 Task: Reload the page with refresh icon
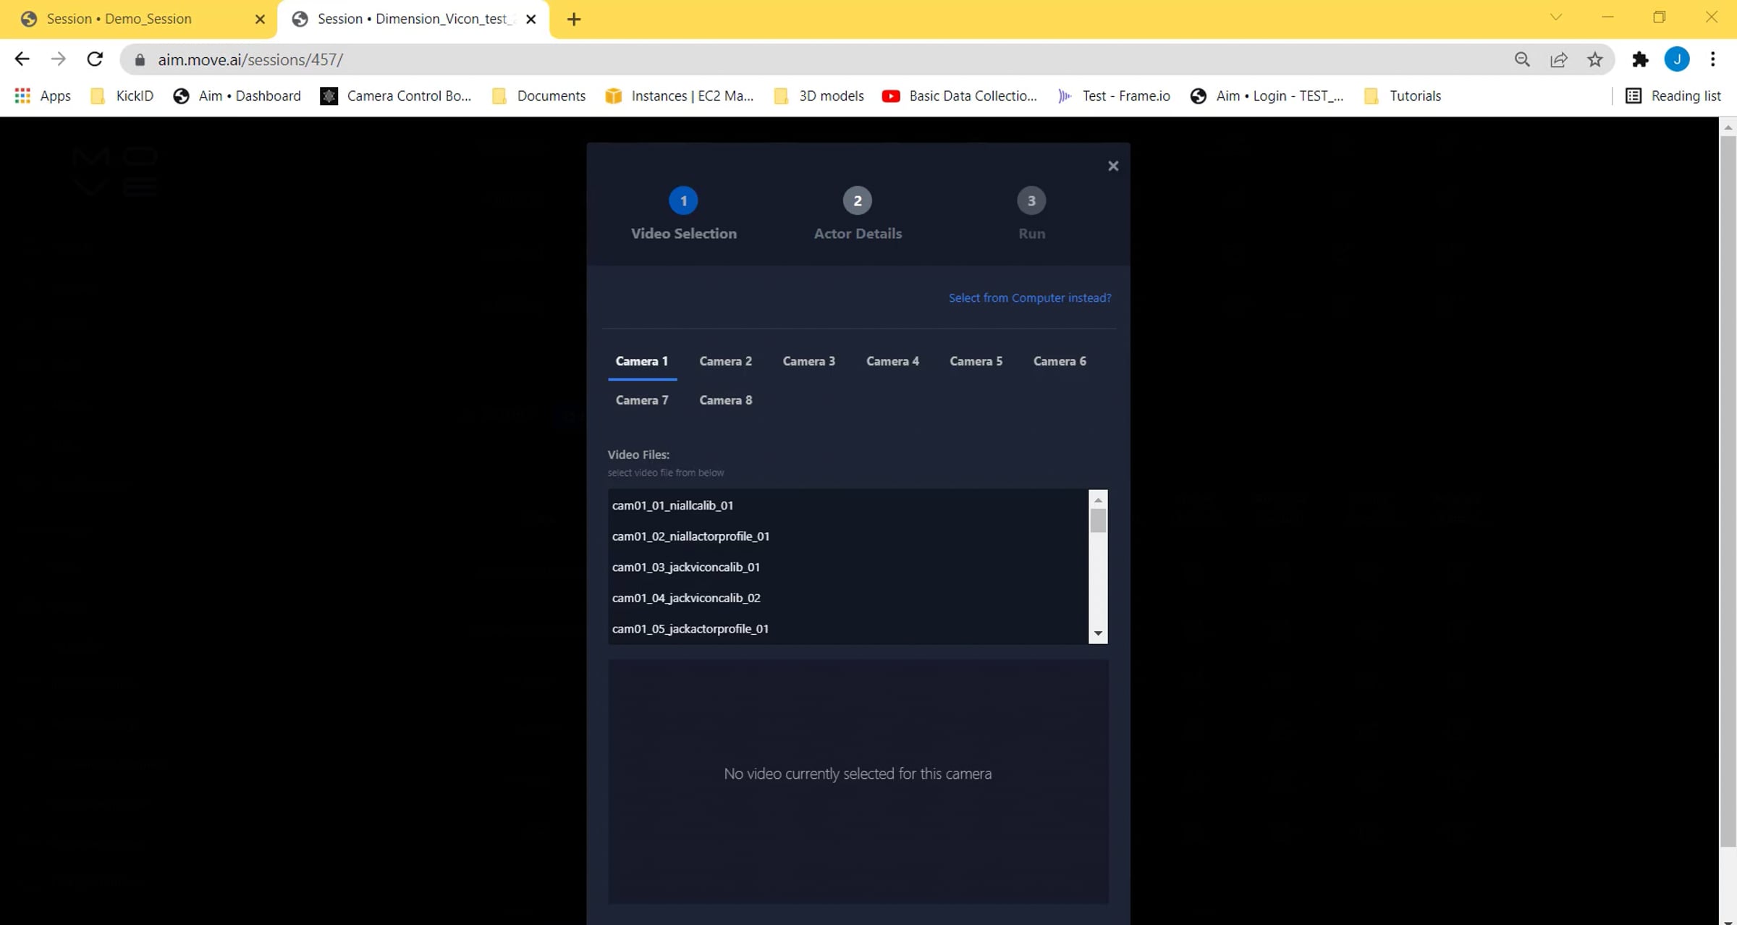coord(95,59)
